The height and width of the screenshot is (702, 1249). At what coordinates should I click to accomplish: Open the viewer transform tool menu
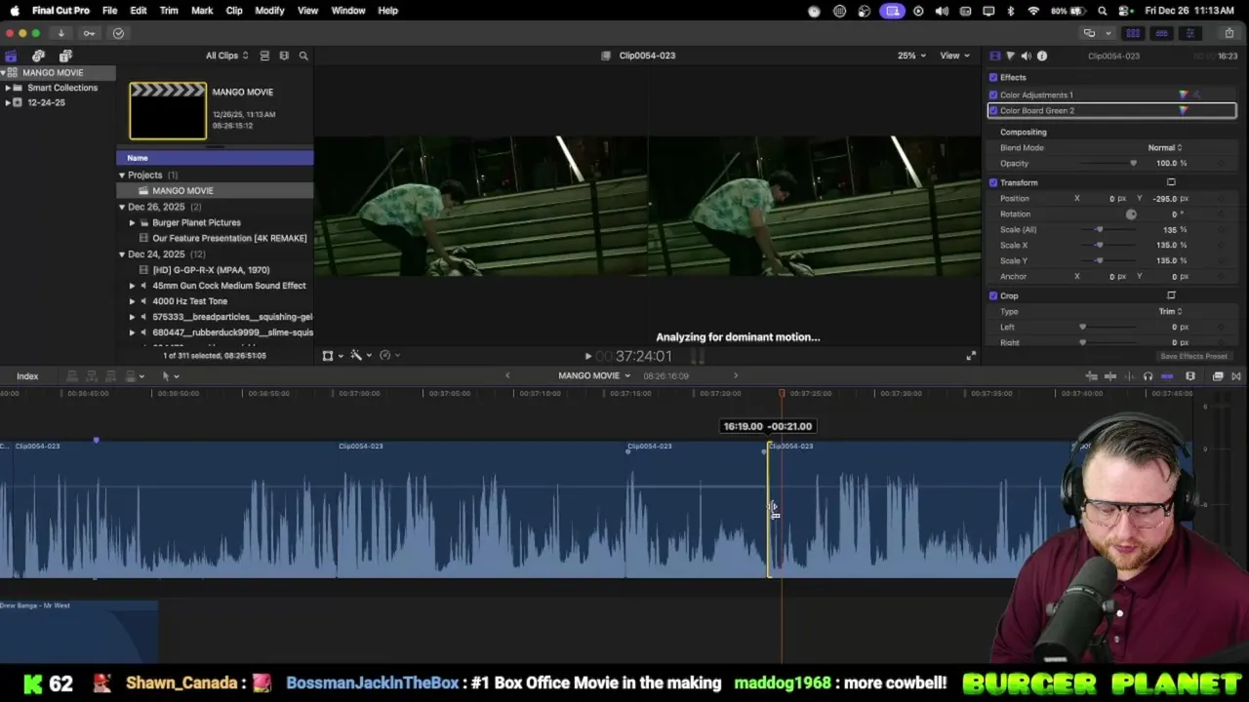[x=331, y=356]
